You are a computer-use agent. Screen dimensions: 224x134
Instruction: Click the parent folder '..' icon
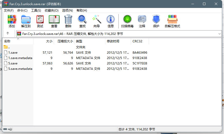6,47
